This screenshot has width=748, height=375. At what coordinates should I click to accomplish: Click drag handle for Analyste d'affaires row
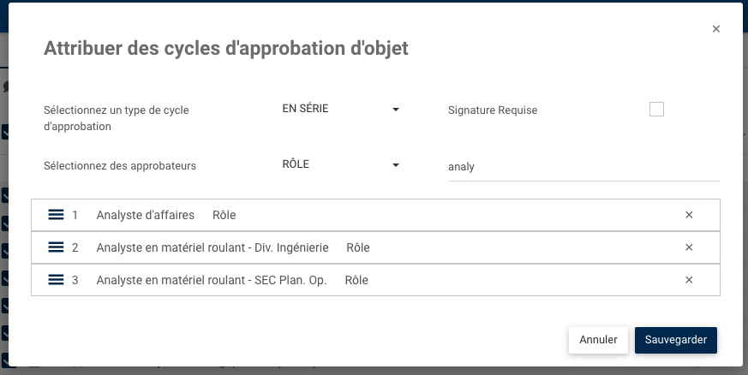(x=57, y=215)
